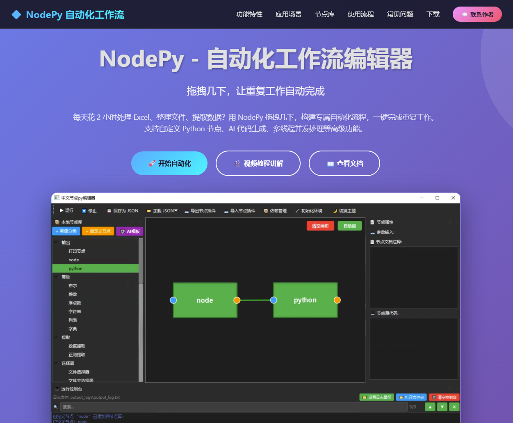Open the 视频教程讲解 button
Viewport: 513px width, 423px height.
click(x=258, y=163)
